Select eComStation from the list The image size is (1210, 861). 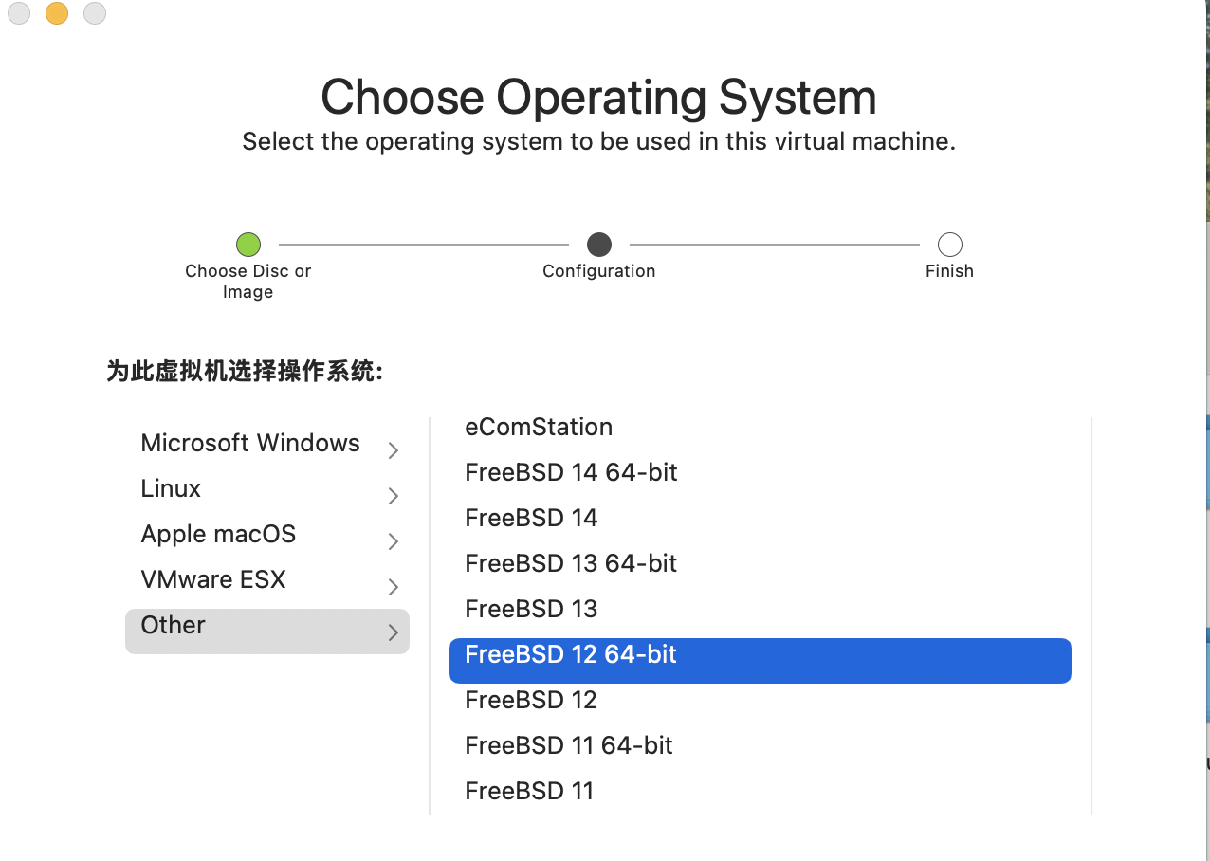tap(539, 428)
